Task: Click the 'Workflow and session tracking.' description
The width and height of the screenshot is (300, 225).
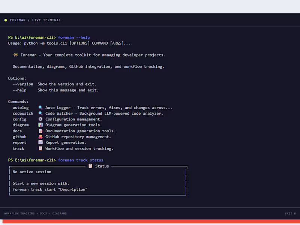Action: tap(79, 148)
